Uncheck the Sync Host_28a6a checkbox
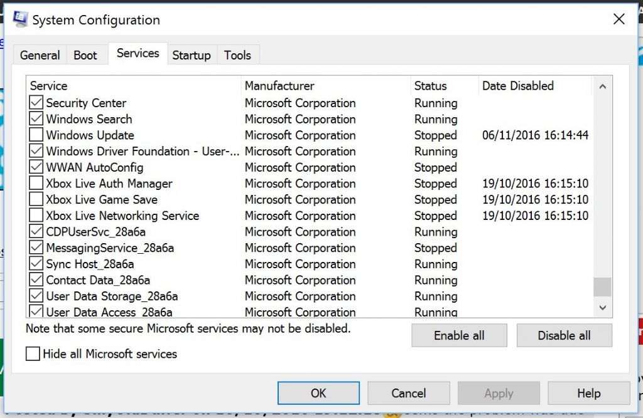This screenshot has height=418, width=643. click(x=36, y=264)
